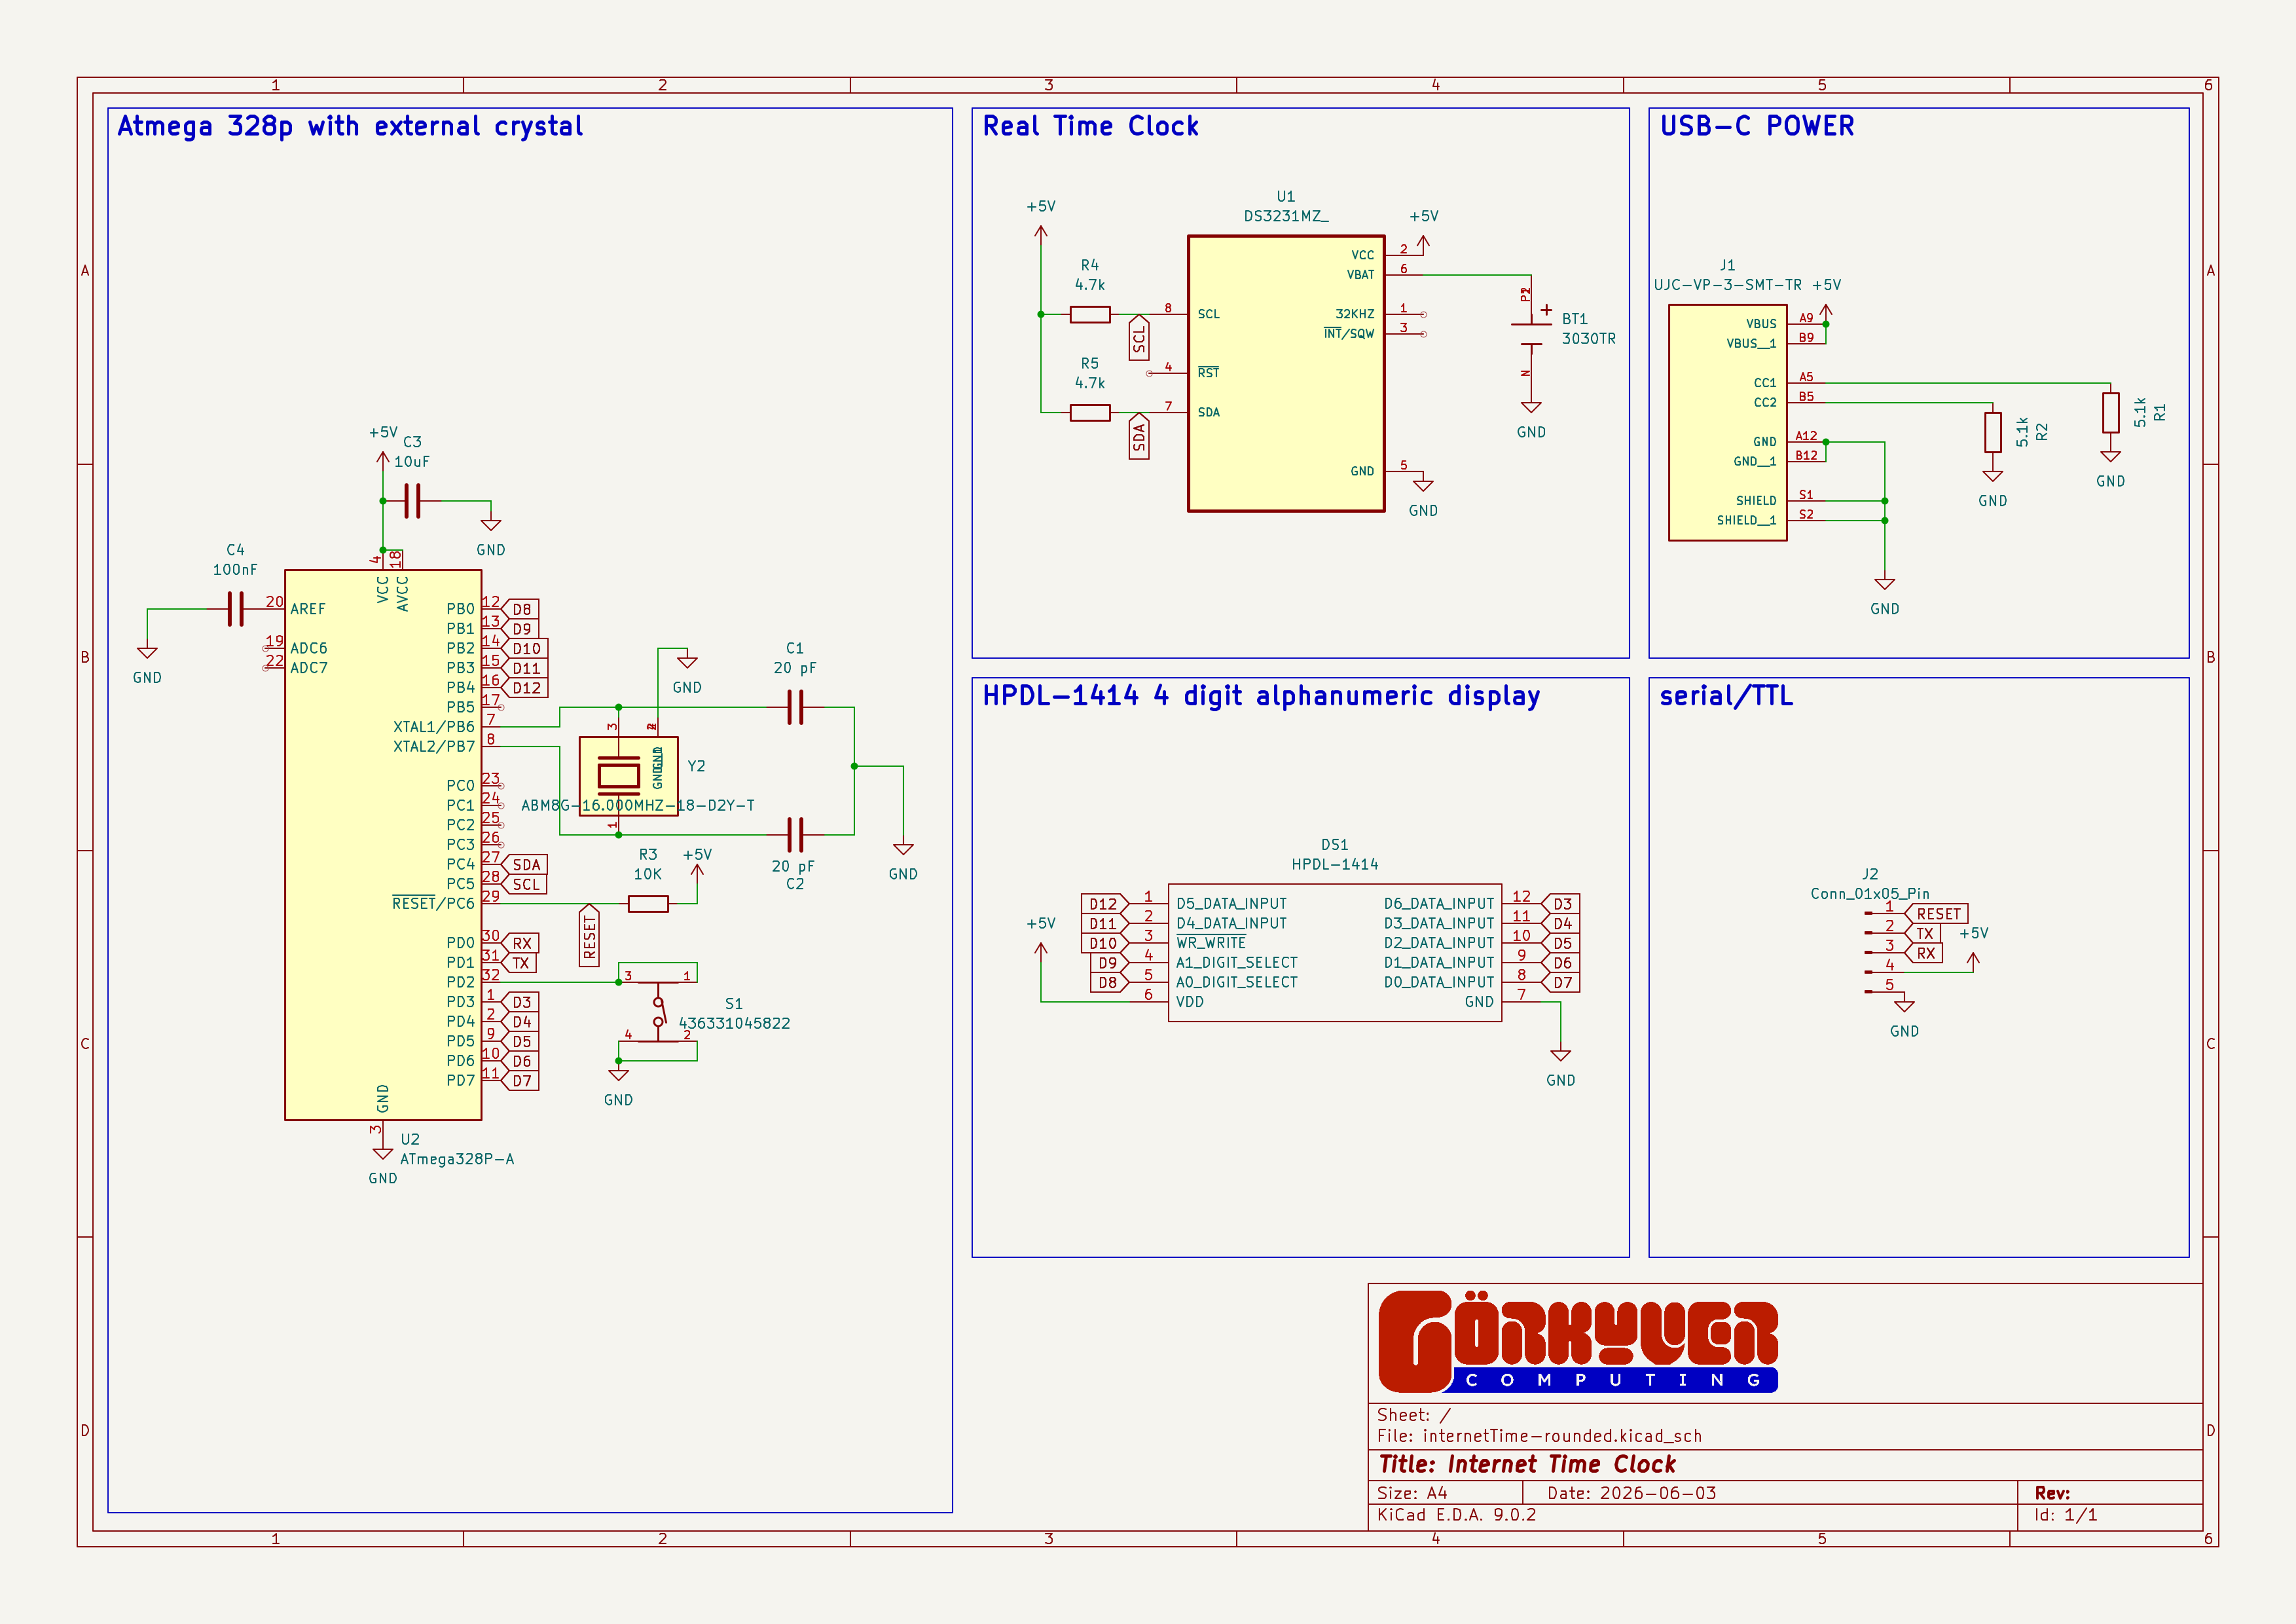Select the ATmega328P-A chip symbol U2
The image size is (2296, 1624).
[x=383, y=845]
